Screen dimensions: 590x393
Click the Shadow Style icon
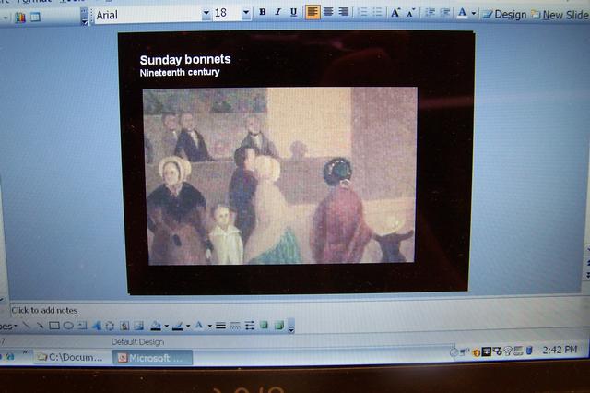click(x=265, y=326)
